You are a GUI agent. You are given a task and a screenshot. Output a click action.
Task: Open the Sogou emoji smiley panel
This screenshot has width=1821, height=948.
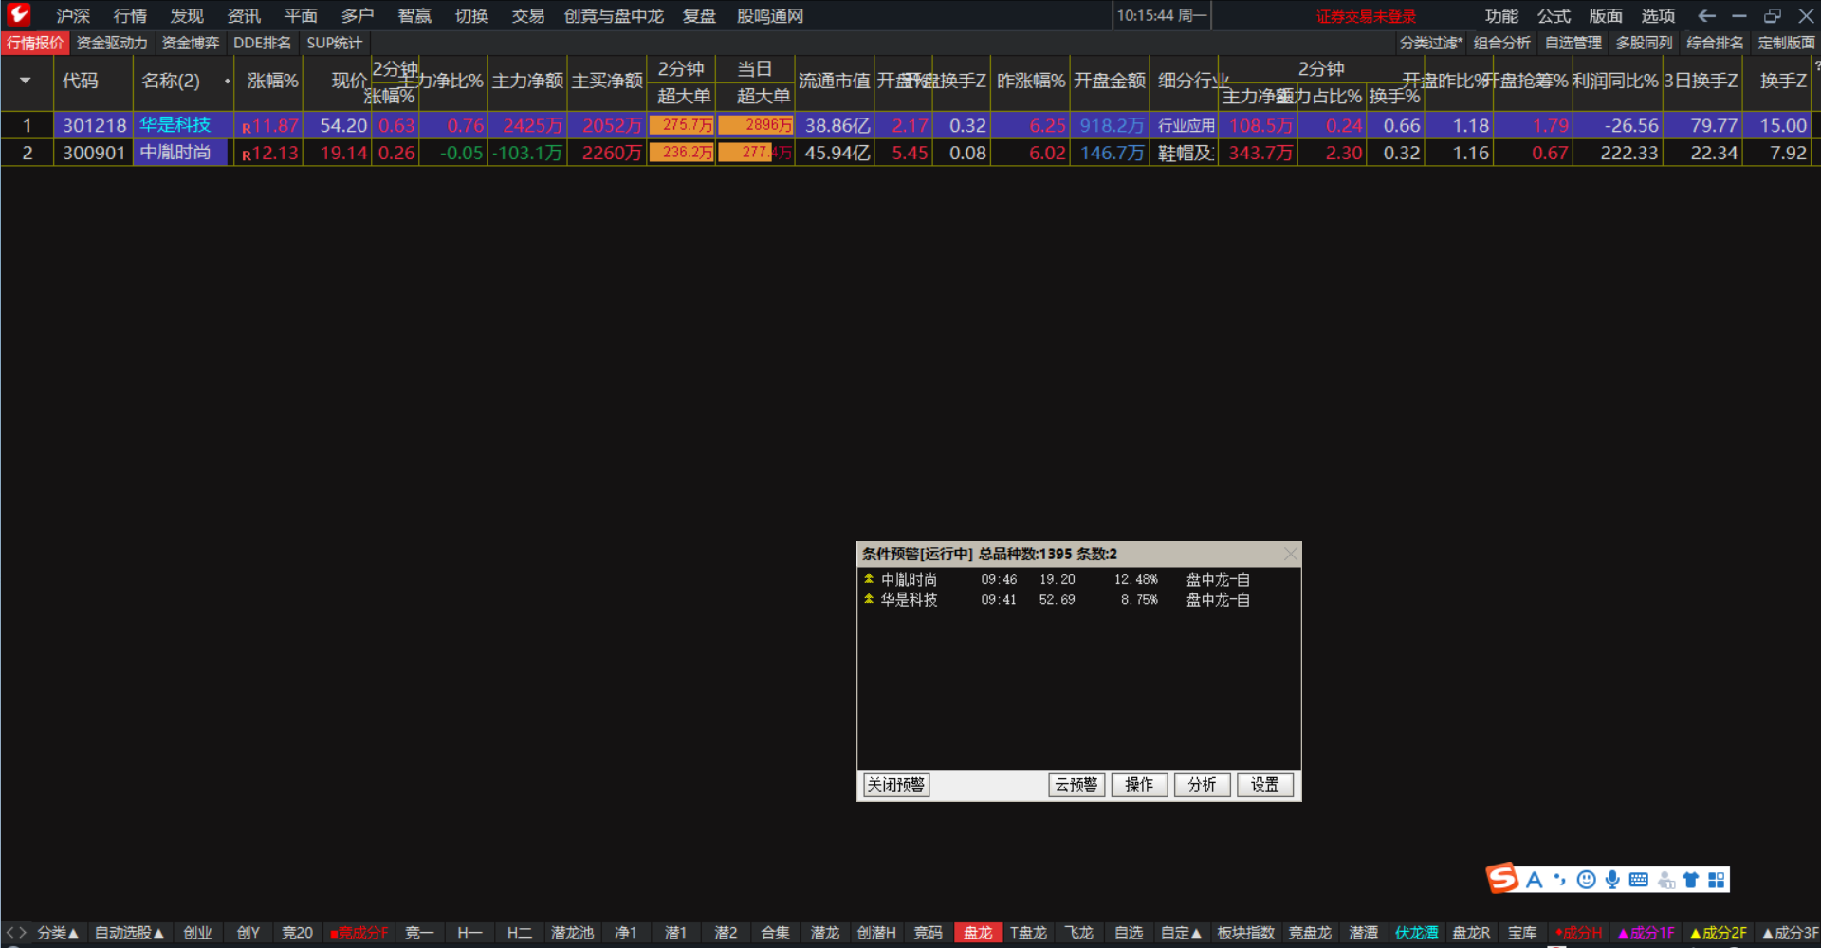[1586, 880]
